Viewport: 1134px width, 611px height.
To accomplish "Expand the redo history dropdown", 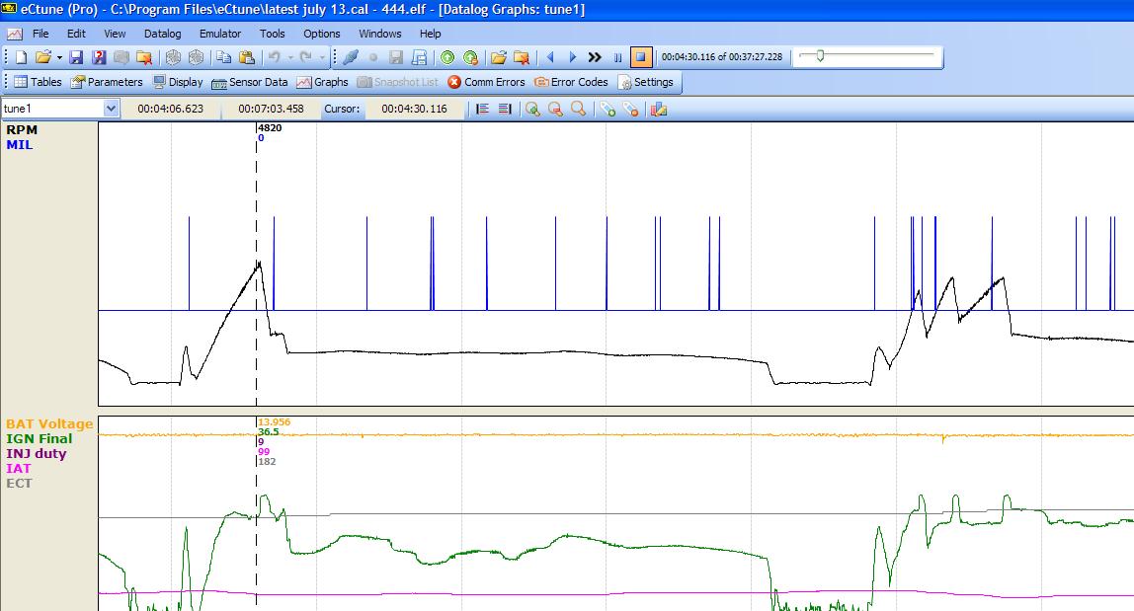I will pyautogui.click(x=322, y=57).
